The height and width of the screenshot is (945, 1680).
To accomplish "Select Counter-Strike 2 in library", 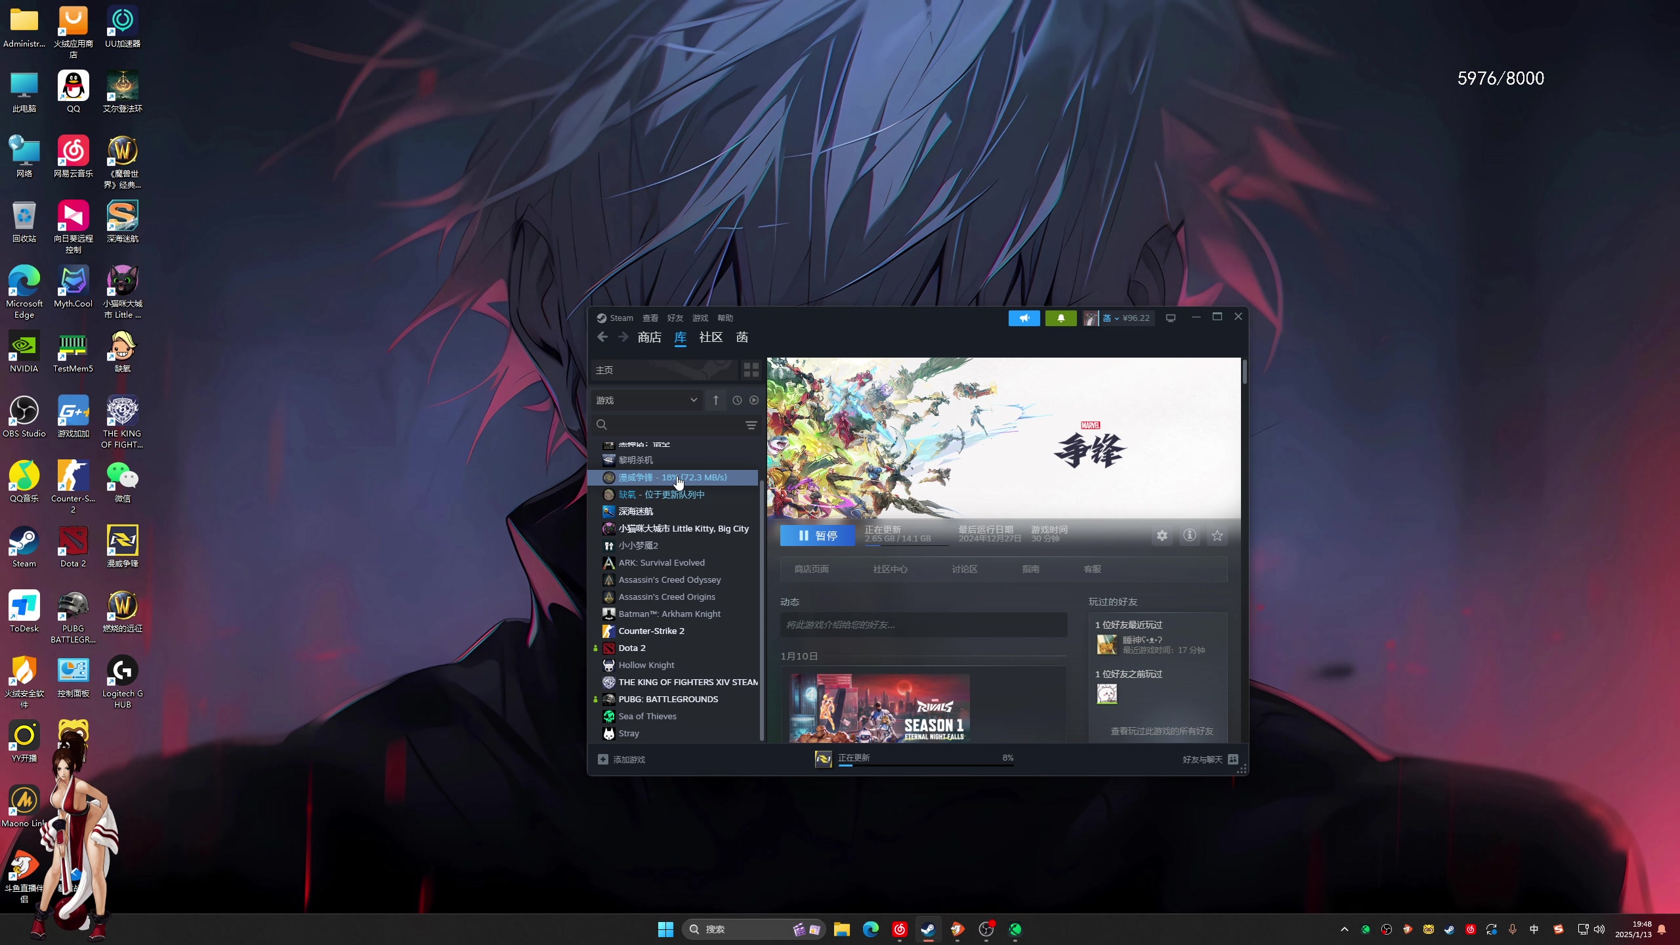I will 651,631.
